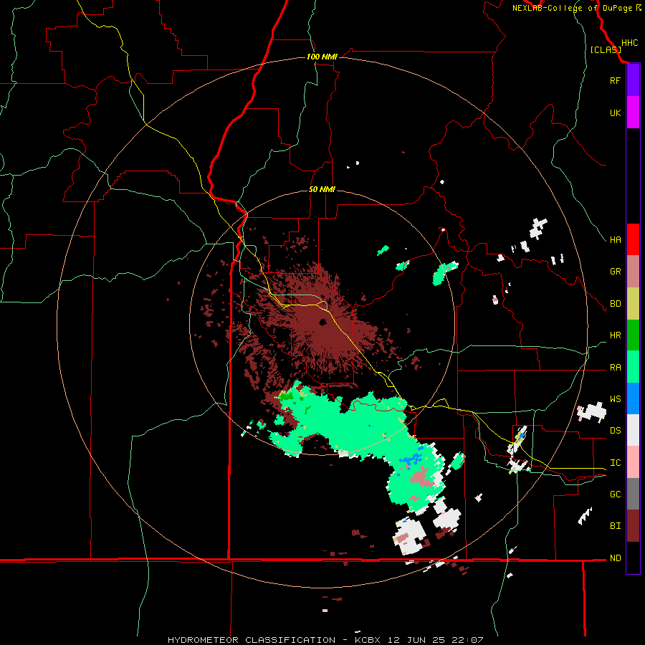Click the WS legend label
The width and height of the screenshot is (645, 645).
[615, 399]
